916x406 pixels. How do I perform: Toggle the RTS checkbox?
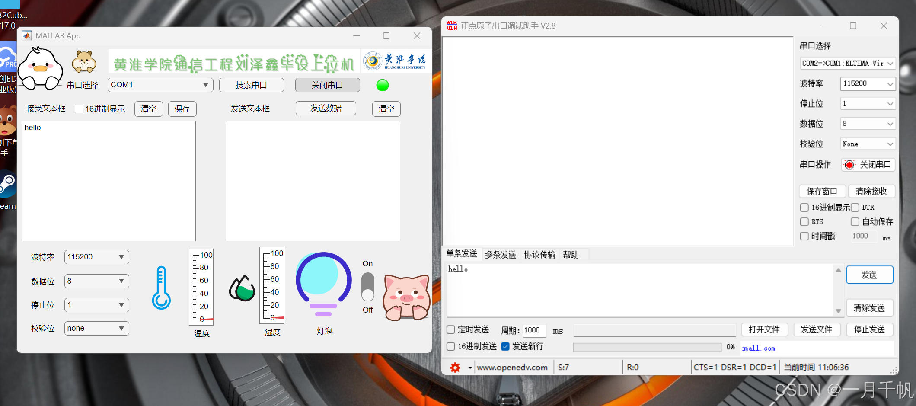804,222
